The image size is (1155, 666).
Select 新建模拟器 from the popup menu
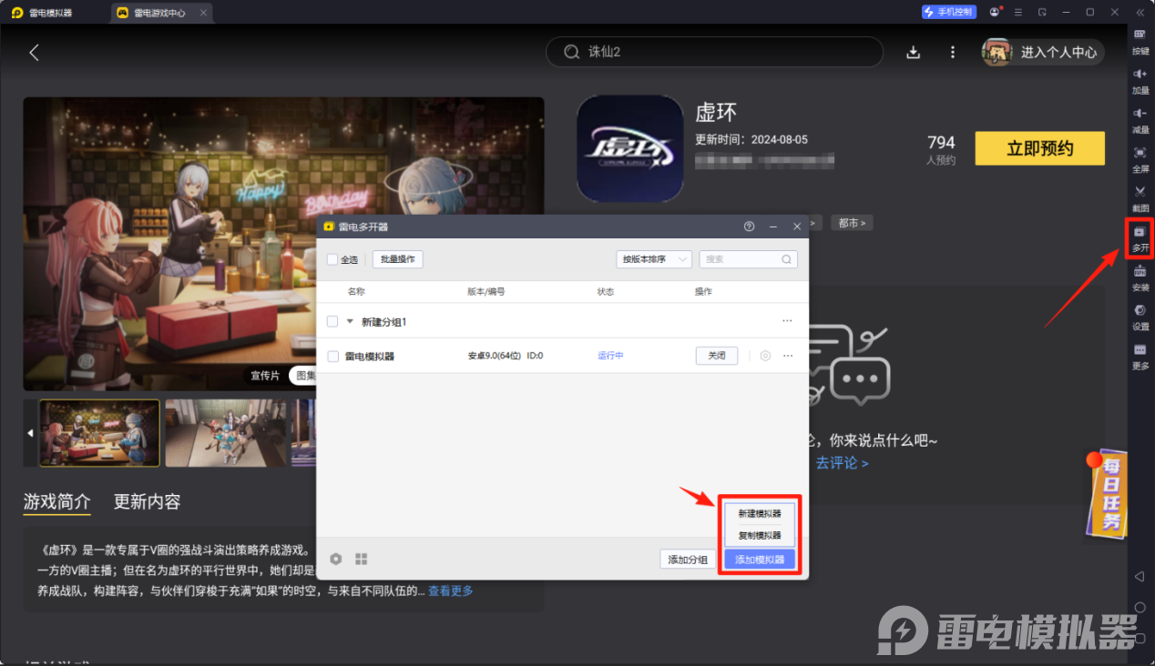coord(760,513)
